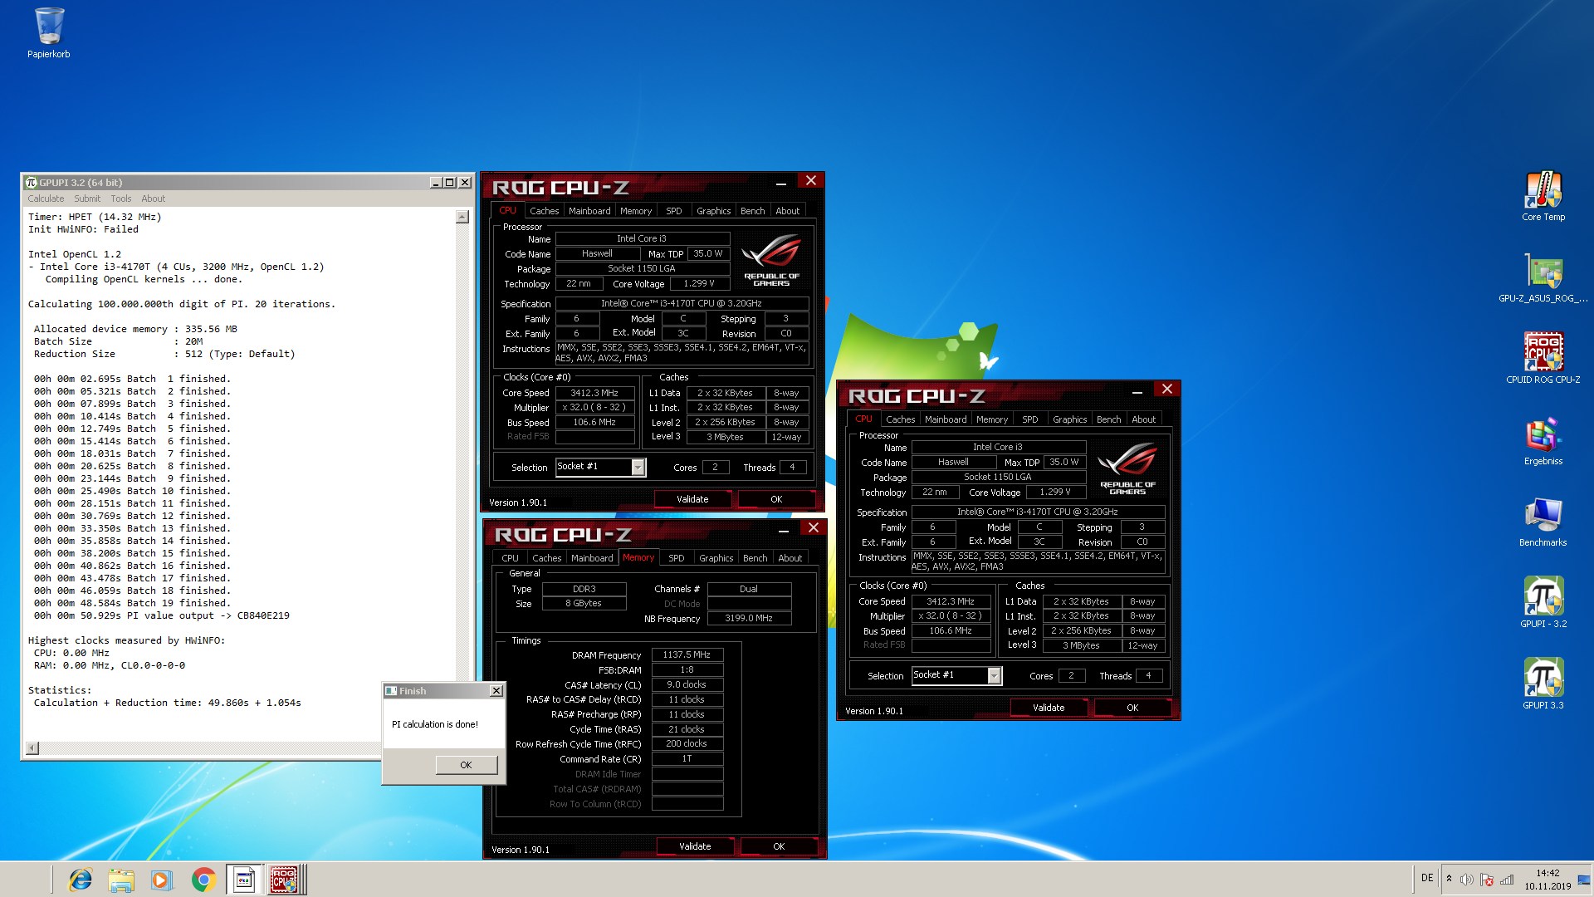
Task: Open Windows Explorer from the taskbar
Action: [121, 880]
